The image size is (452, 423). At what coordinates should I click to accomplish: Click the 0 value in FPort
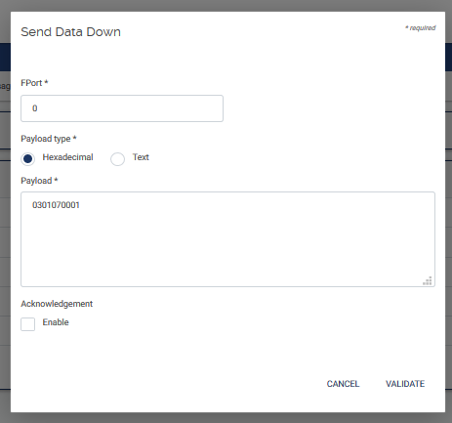click(35, 108)
